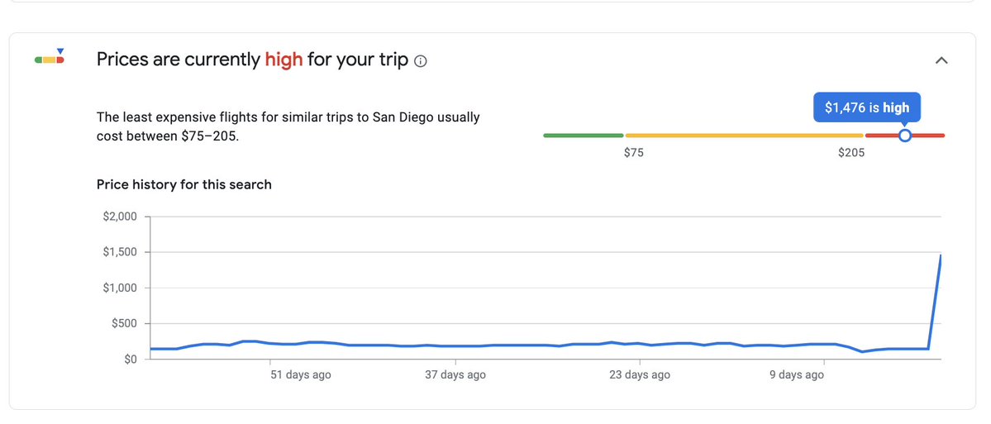The height and width of the screenshot is (424, 991).
Task: Click the price level indicator icon
Action: (50, 56)
